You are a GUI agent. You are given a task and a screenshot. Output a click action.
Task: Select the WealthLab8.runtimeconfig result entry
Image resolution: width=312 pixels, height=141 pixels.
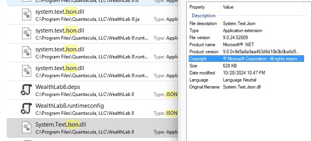pyautogui.click(x=93, y=109)
